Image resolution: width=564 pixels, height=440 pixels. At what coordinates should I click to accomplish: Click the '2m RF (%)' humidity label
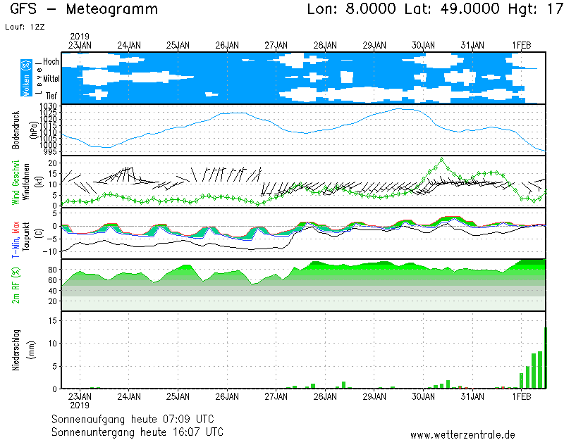pyautogui.click(x=16, y=285)
